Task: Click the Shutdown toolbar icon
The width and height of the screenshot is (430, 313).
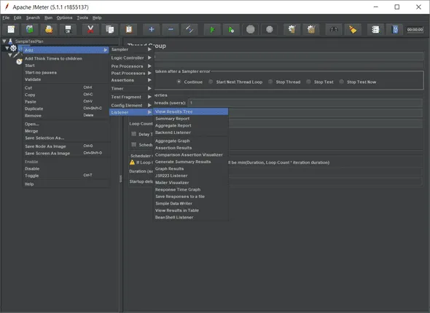Action: (270, 29)
